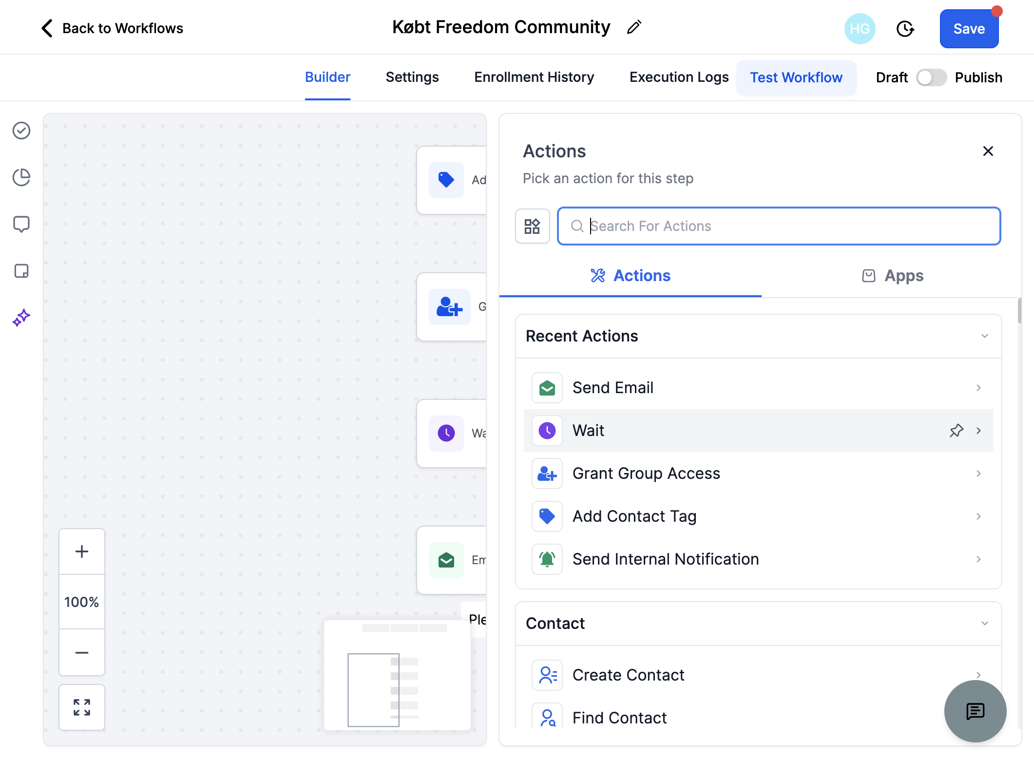Zoom in with the plus button
1034x758 pixels.
82,551
